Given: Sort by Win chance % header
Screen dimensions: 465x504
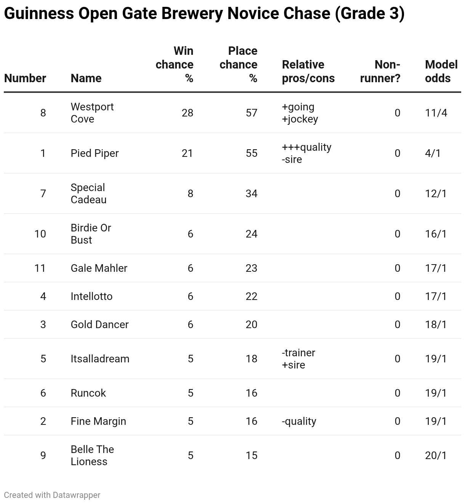Looking at the screenshot, I should tap(175, 64).
